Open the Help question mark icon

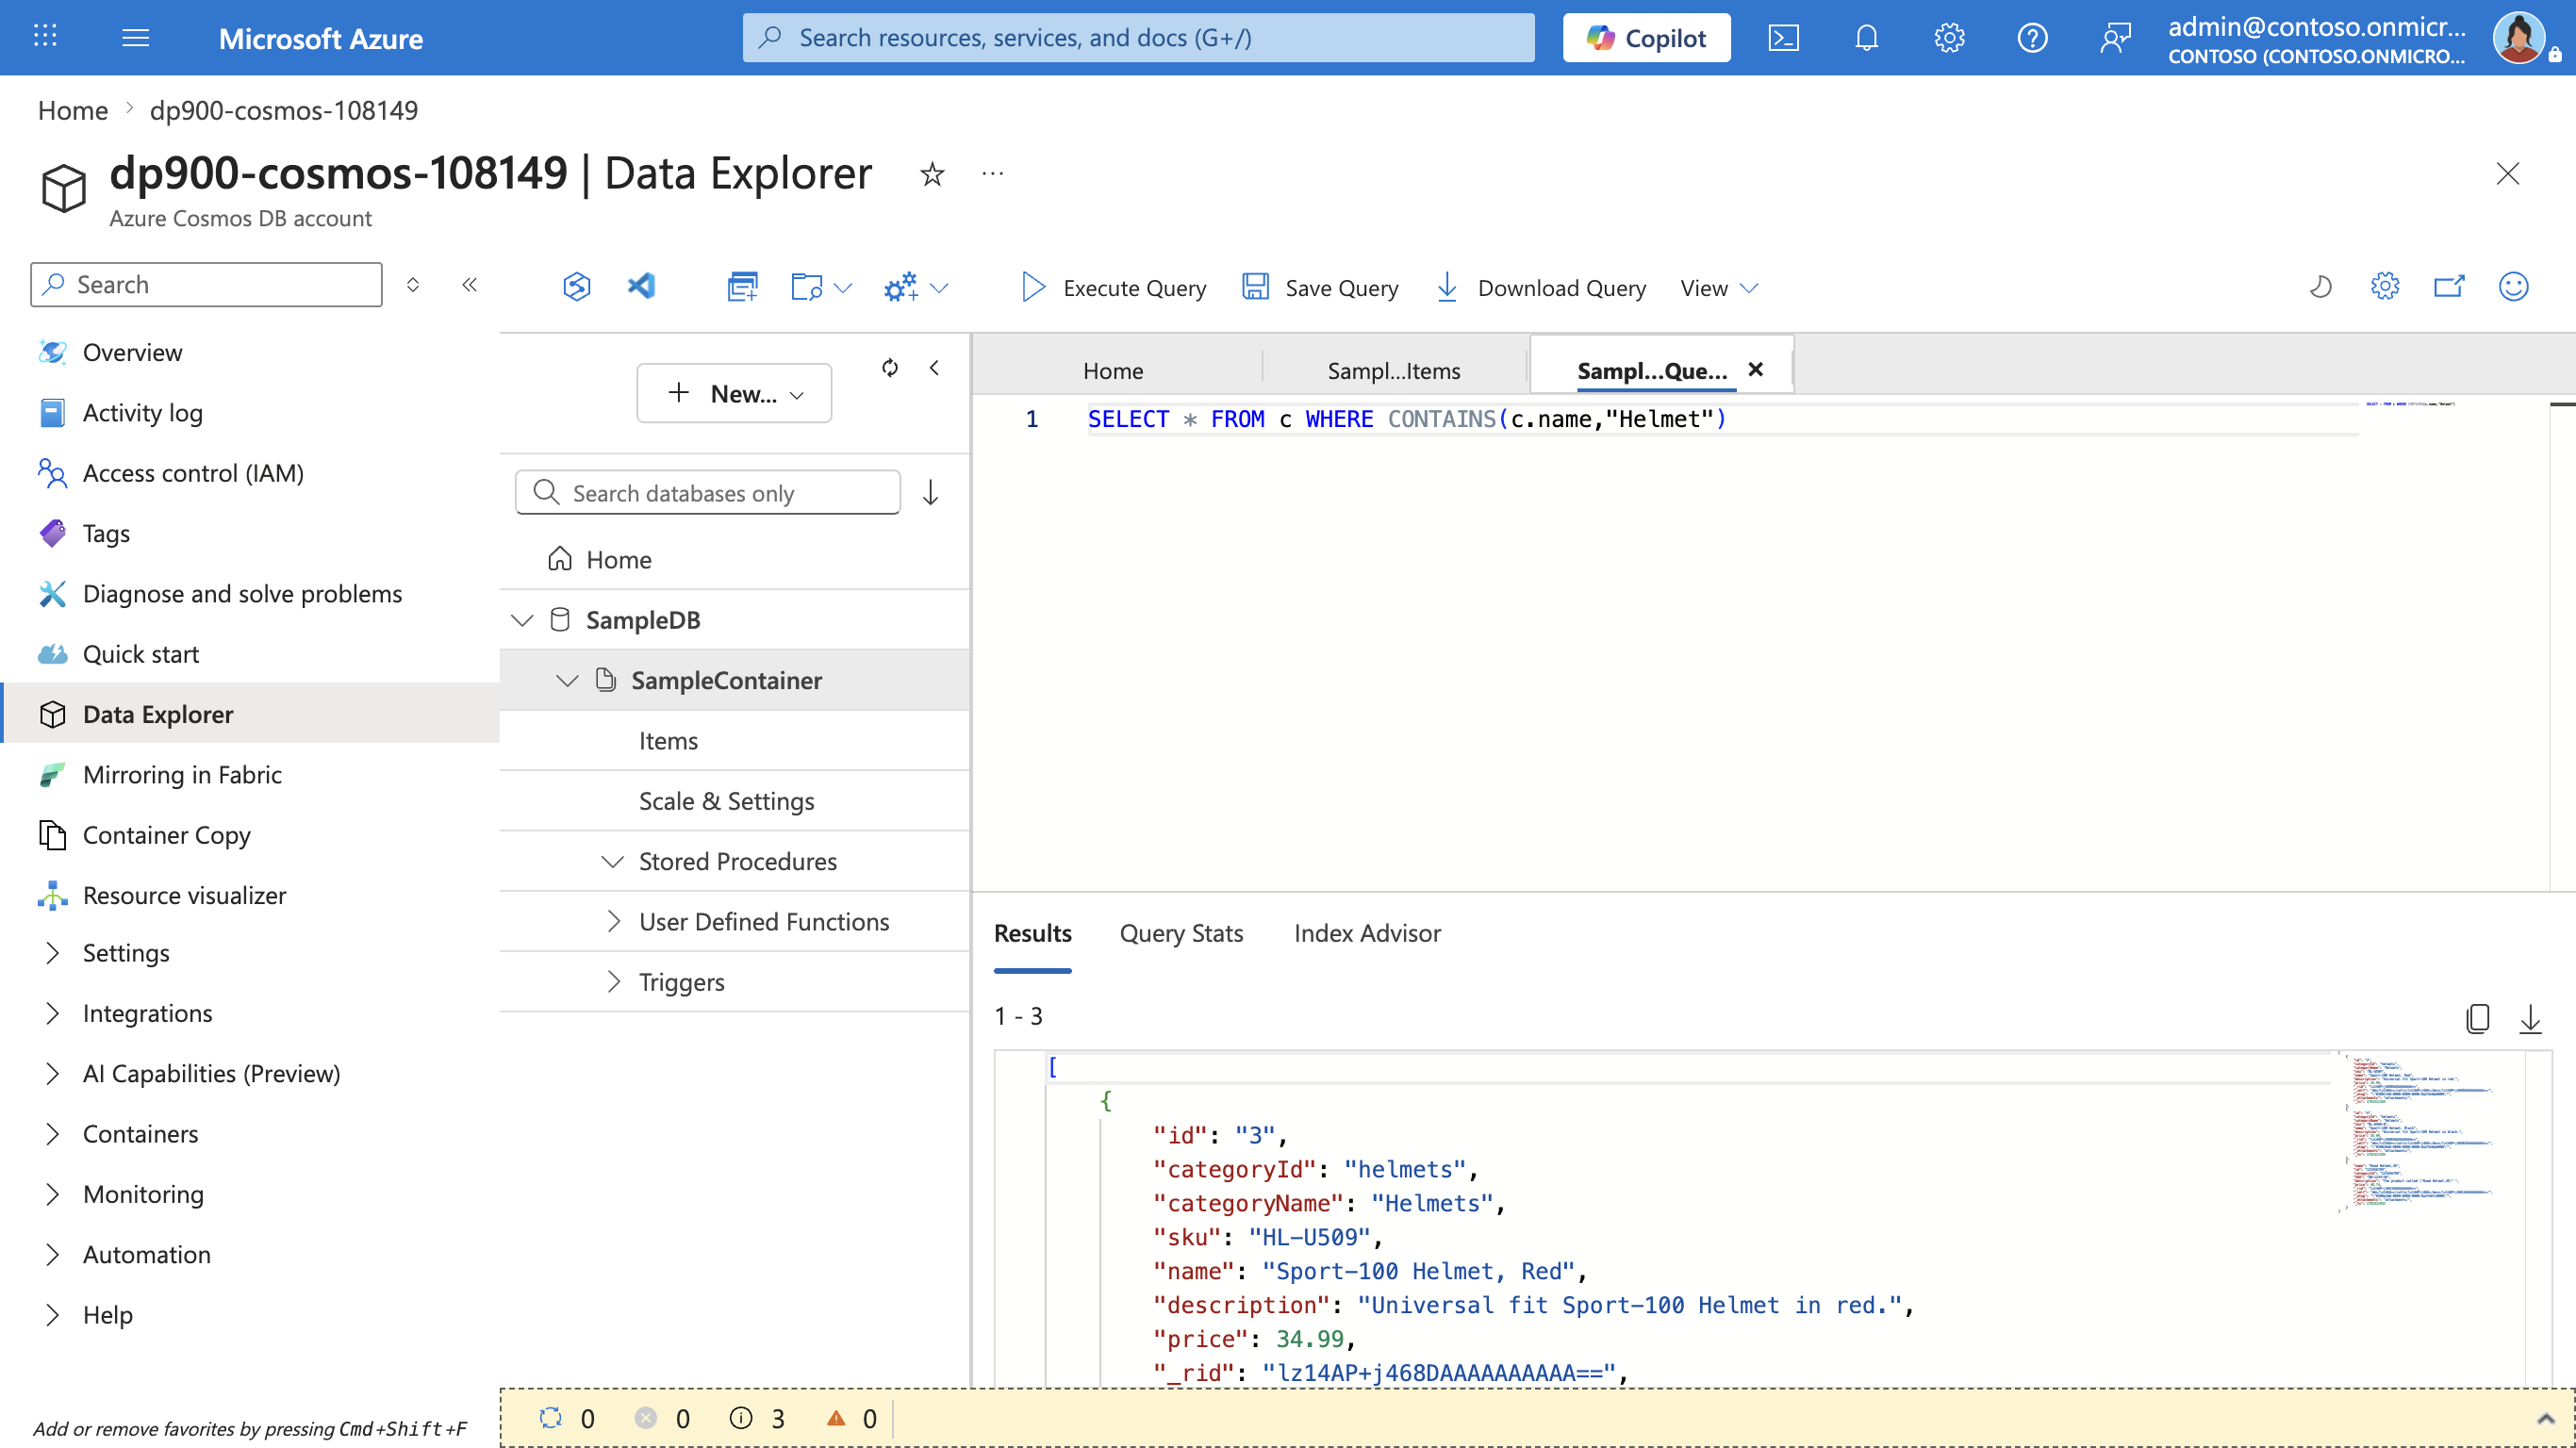[2032, 38]
